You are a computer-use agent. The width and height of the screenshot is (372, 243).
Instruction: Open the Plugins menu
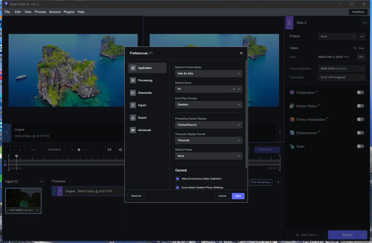point(69,12)
